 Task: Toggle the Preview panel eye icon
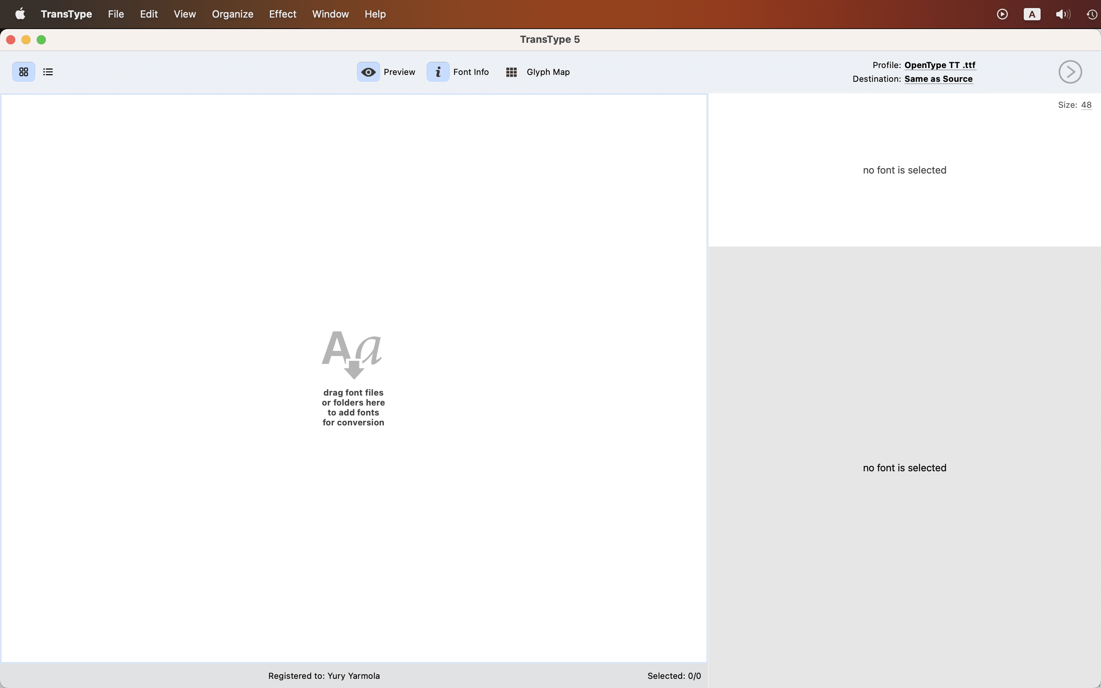point(369,72)
